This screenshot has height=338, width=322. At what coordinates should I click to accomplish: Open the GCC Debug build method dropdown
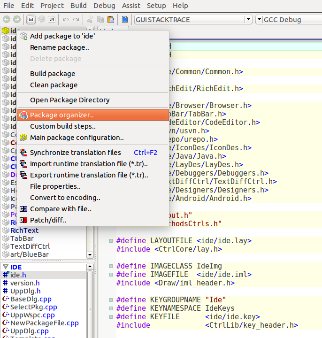coord(259,19)
